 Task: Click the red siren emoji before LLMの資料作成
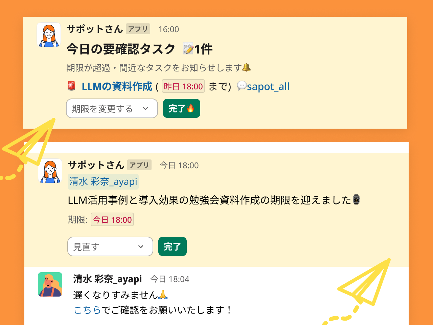[71, 86]
